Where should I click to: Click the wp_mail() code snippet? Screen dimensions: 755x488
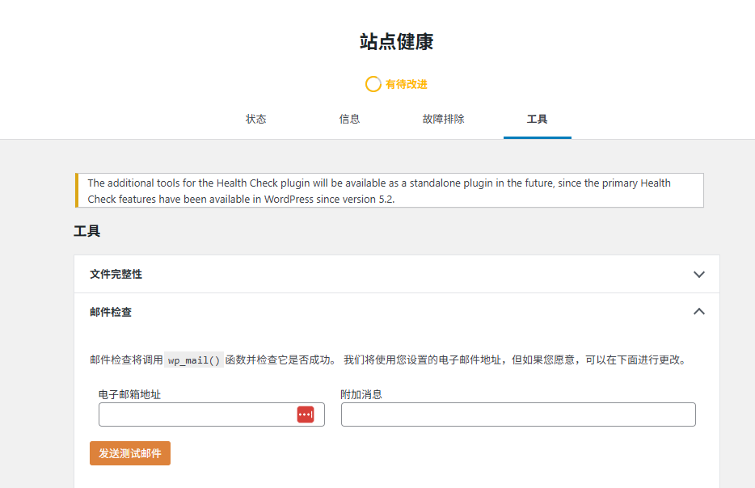pyautogui.click(x=194, y=360)
